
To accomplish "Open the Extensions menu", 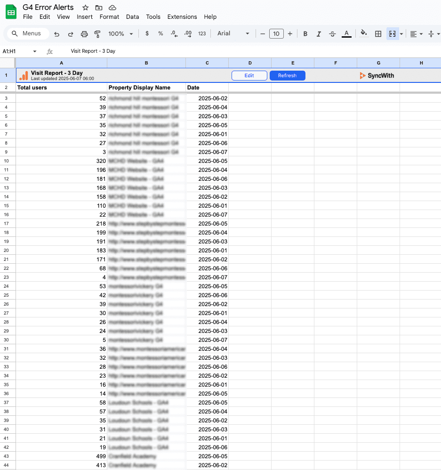I will [182, 17].
